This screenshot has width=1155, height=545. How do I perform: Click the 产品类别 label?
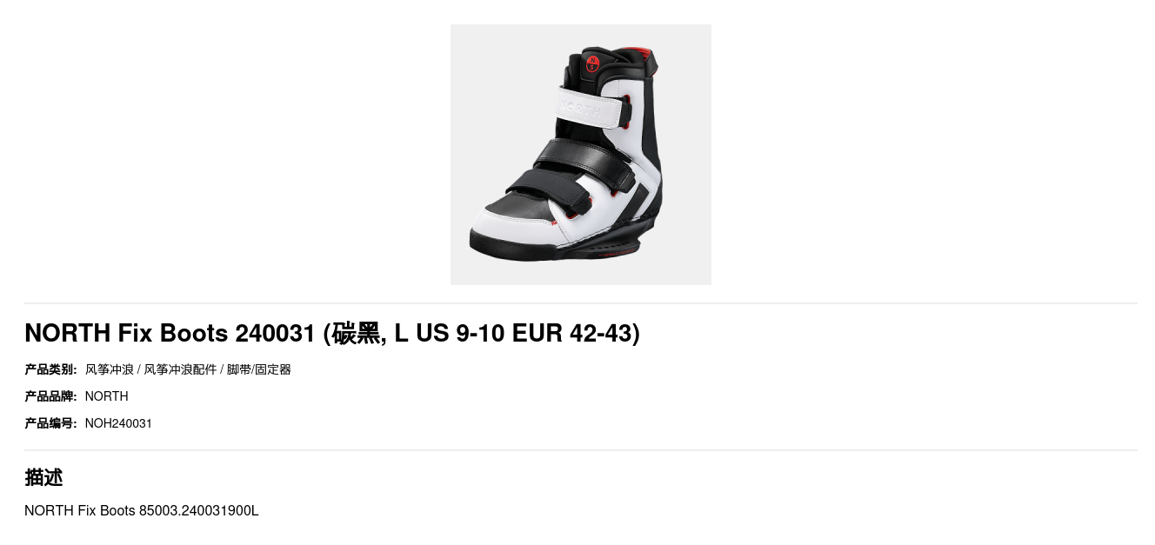50,369
